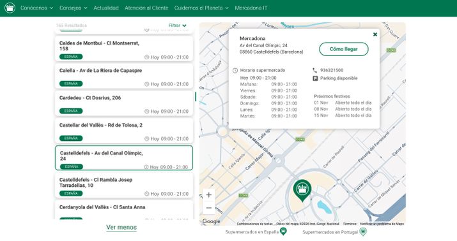Open the Actualidad page
457x241 pixels.
106,8
